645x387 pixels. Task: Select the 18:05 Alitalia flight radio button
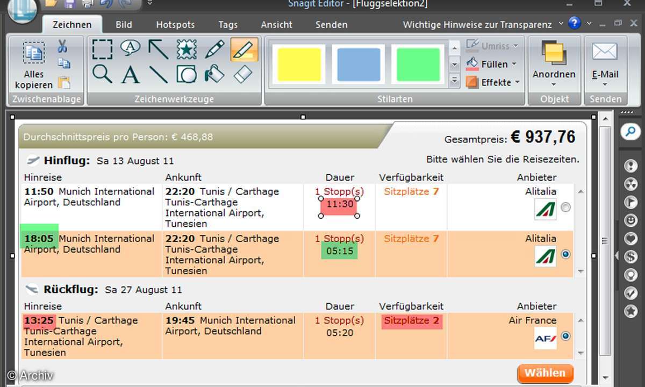click(x=565, y=254)
